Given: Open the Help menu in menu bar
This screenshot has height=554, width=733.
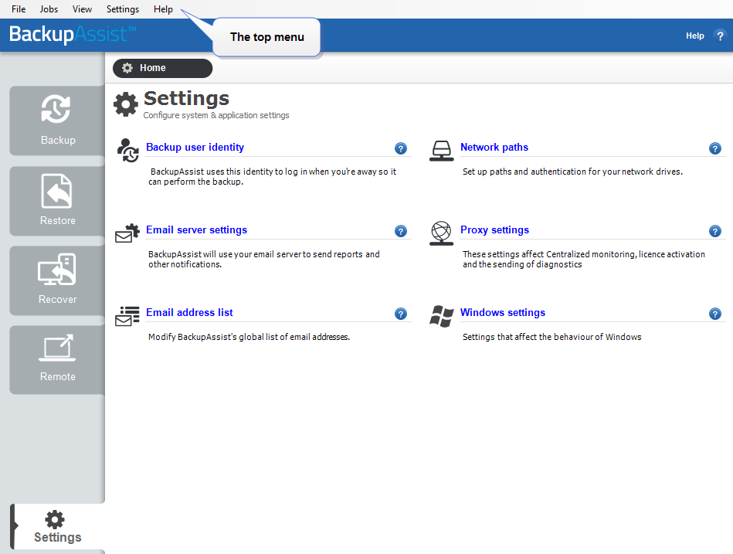Looking at the screenshot, I should (x=163, y=8).
